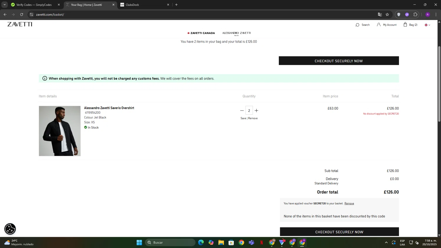Open the Extensions puzzle menu
441x248 pixels.
coord(415,14)
